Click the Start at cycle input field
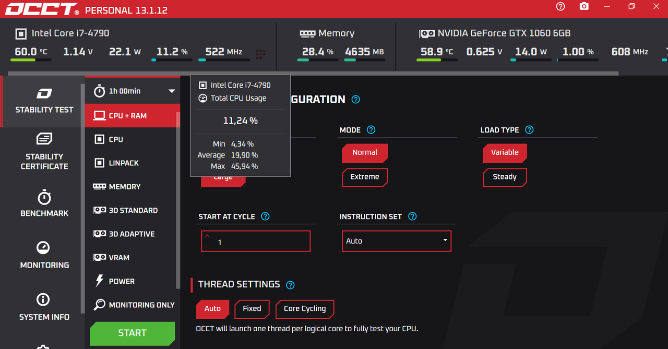Viewport: 668px width, 349px height. (x=256, y=241)
